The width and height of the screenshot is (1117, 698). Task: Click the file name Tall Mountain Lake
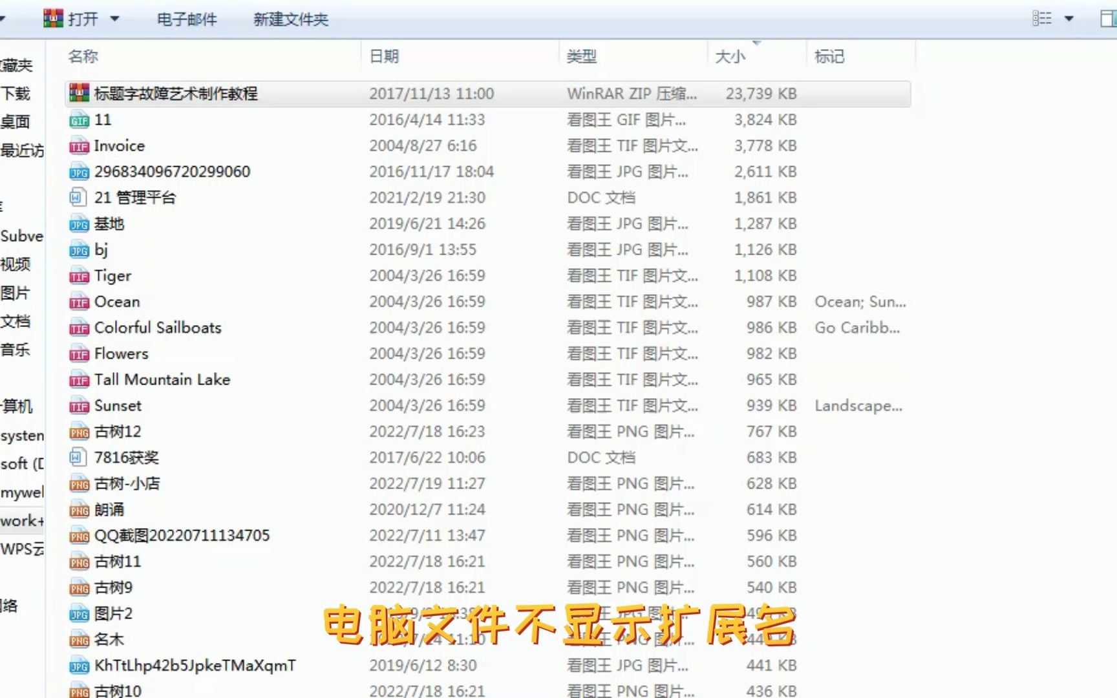(x=162, y=379)
